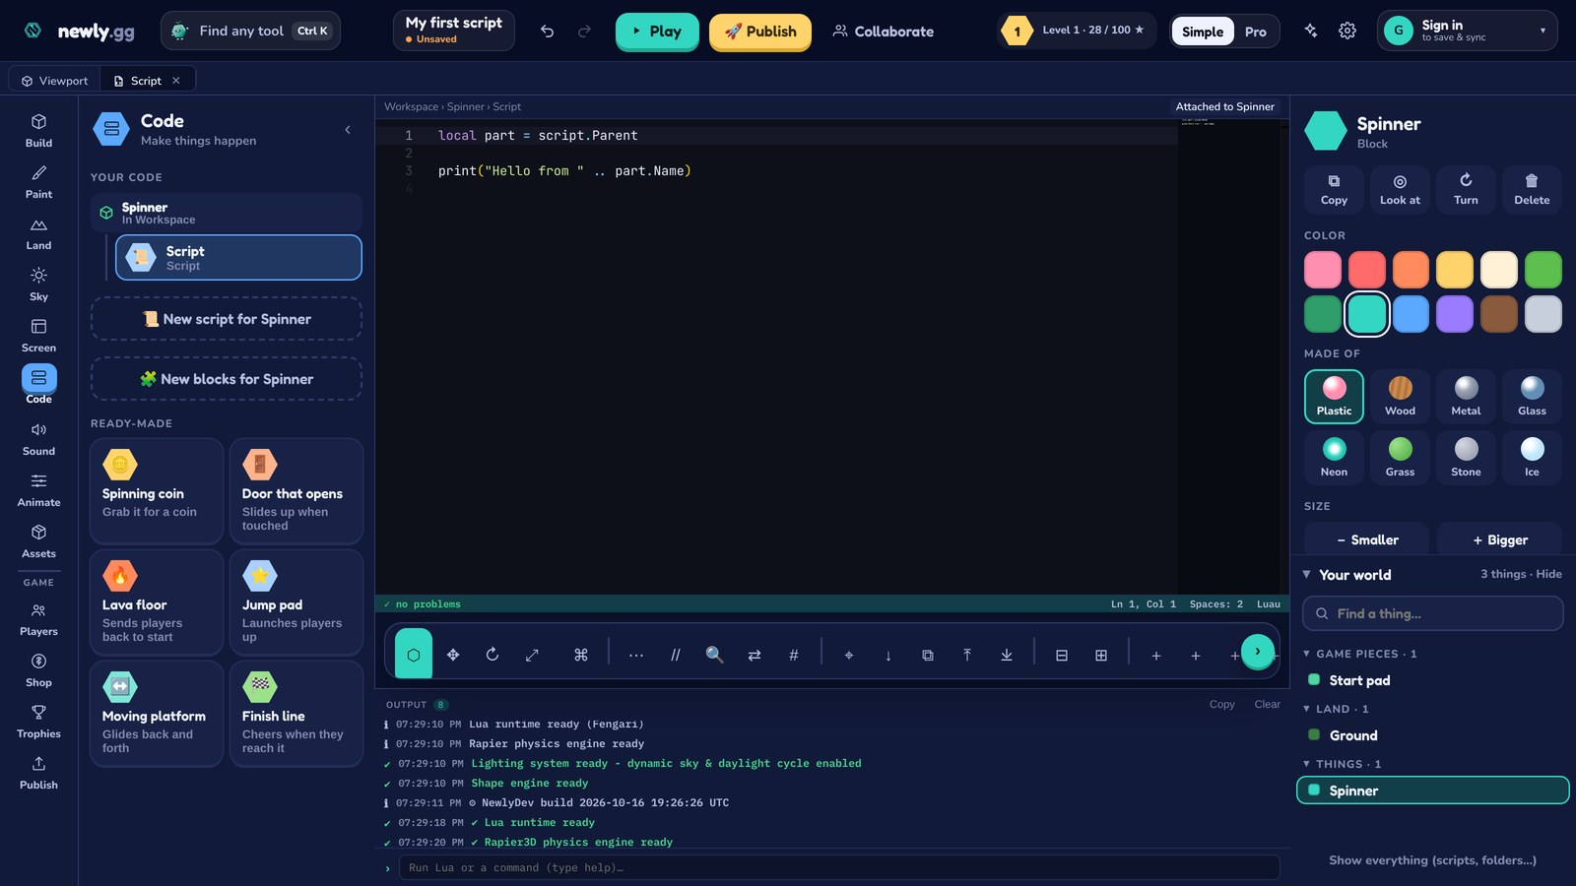Click the Copy icon for Spinner
This screenshot has width=1576, height=886.
(x=1334, y=189)
